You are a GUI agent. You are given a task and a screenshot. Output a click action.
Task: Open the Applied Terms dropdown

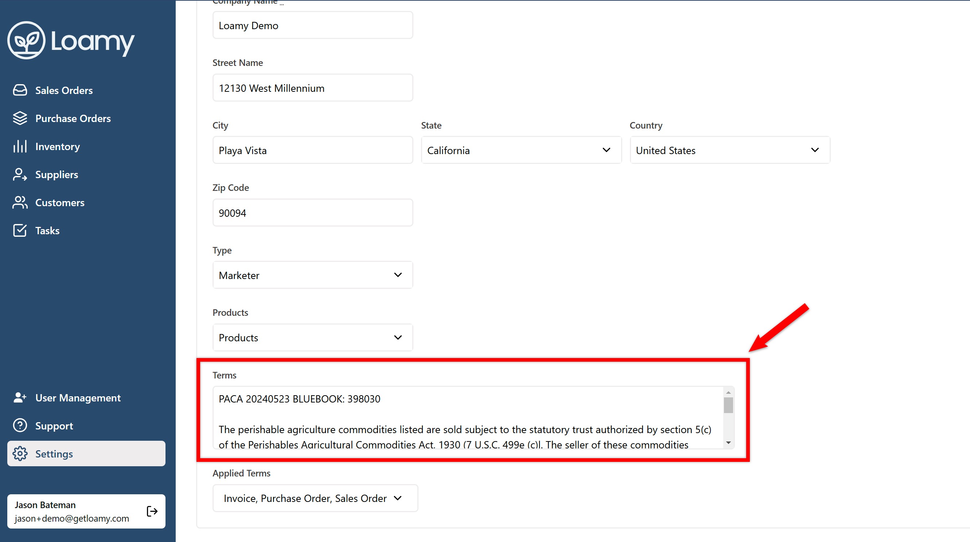315,498
